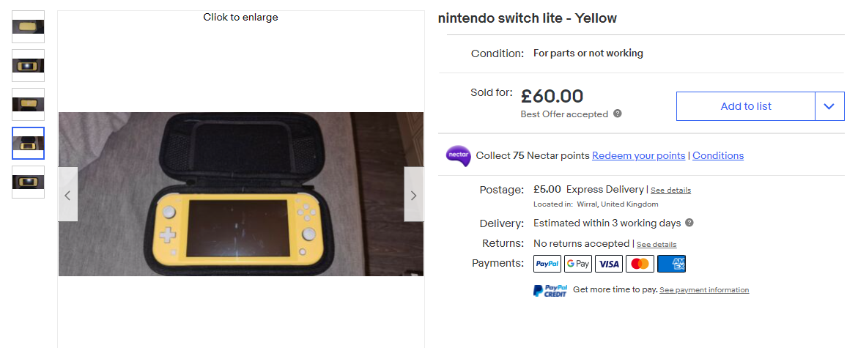Click the purple Nectar logo
Viewport: 858px width, 348px height.
tap(458, 155)
